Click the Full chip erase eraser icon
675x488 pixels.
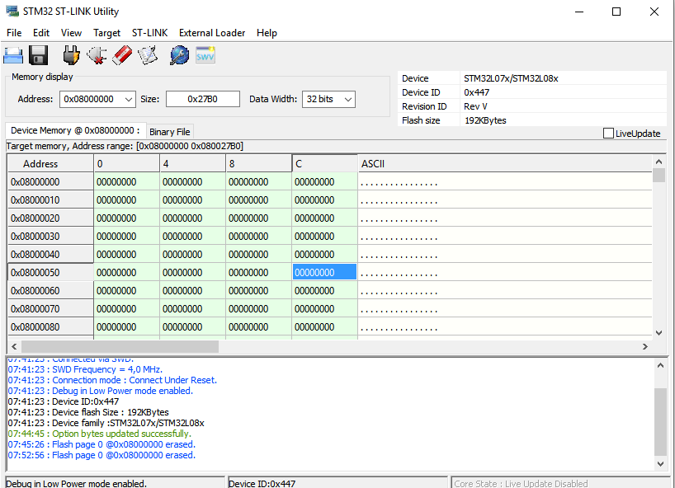point(122,55)
